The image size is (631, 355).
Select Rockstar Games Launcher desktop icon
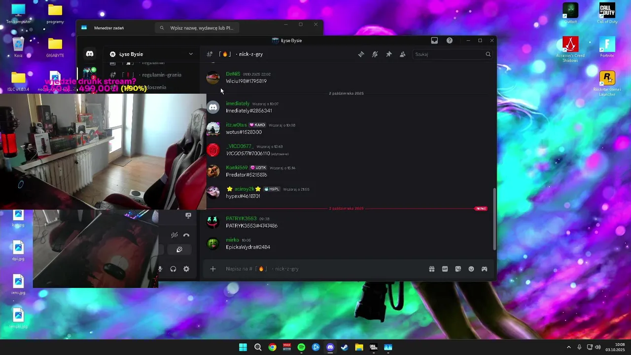(607, 83)
